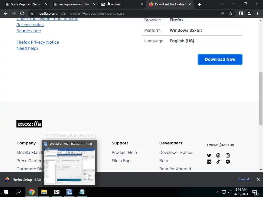Viewport: 263px width, 197px height.
Task: Click the WYSIWYG Web Builder preview thumbnail
Action: pyautogui.click(x=69, y=167)
